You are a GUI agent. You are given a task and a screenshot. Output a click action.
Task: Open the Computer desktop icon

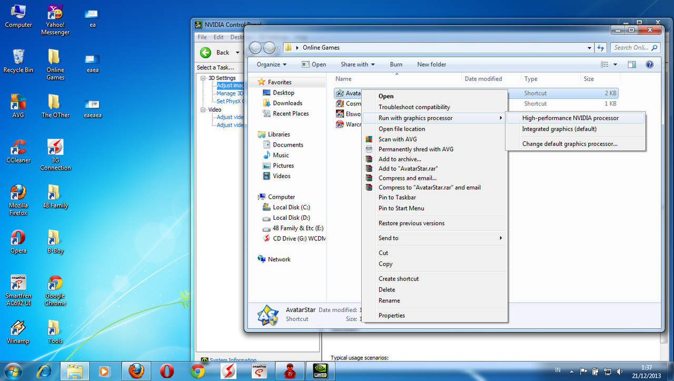tap(18, 16)
